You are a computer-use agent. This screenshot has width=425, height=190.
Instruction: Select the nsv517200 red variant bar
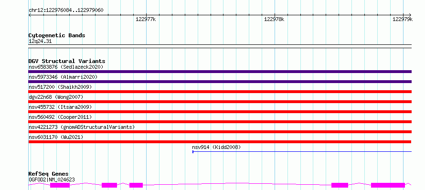coord(220,92)
